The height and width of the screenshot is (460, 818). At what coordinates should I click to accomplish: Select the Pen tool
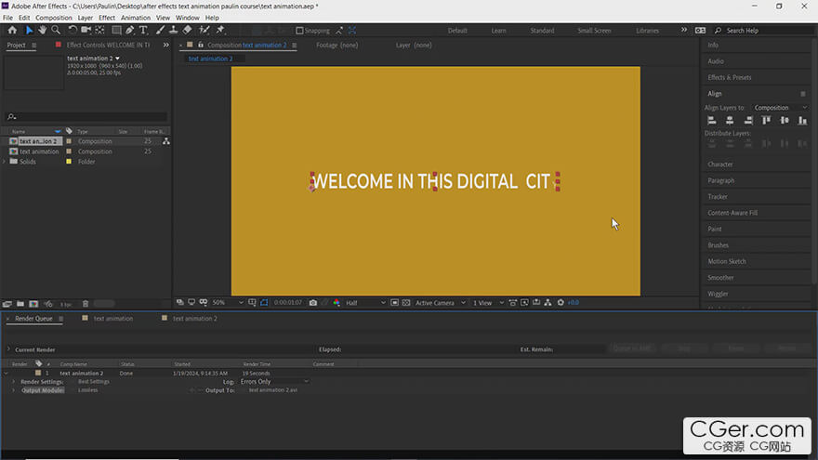[x=130, y=31]
